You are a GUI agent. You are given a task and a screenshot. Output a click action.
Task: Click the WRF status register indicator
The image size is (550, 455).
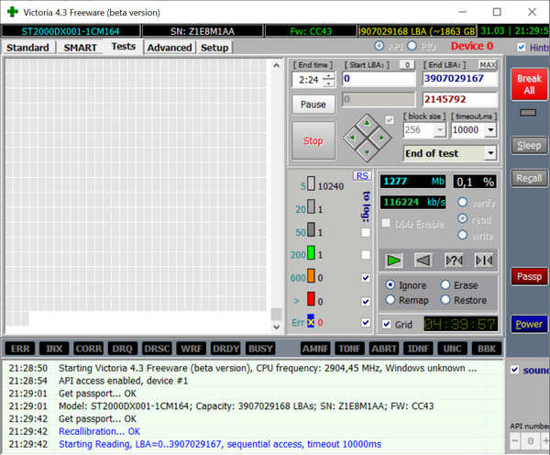click(191, 349)
